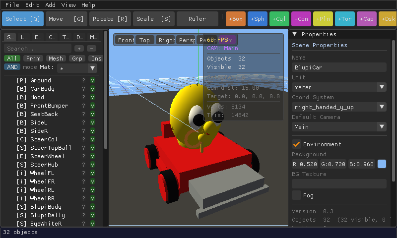This screenshot has height=238, width=397.
Task: Filter list by Mesh type
Action: click(x=56, y=59)
